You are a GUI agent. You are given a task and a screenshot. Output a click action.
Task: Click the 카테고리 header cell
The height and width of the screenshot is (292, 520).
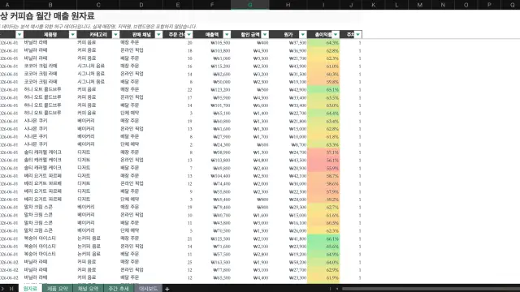tap(98, 34)
